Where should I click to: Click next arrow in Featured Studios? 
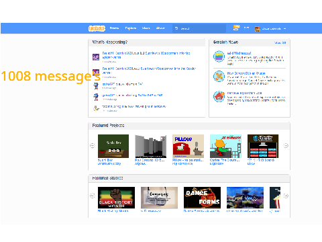286,196
